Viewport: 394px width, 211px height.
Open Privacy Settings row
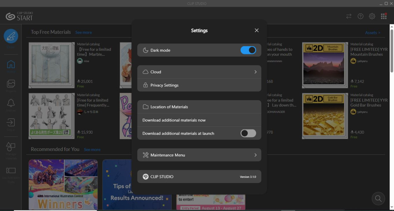point(199,85)
